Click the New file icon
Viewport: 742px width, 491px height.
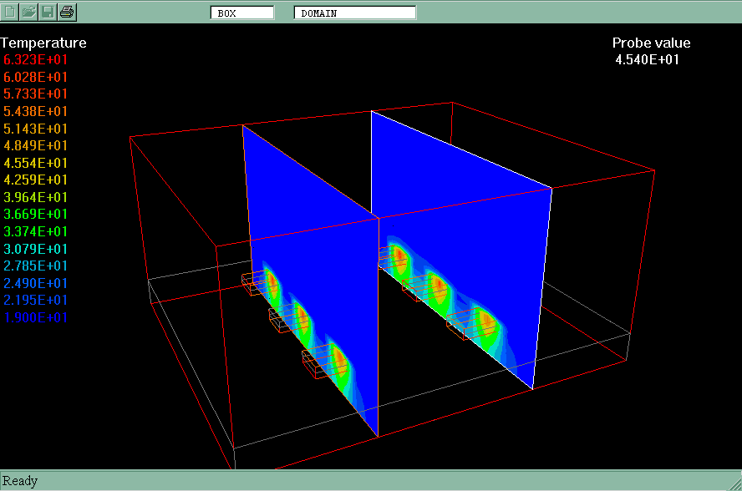(x=10, y=12)
